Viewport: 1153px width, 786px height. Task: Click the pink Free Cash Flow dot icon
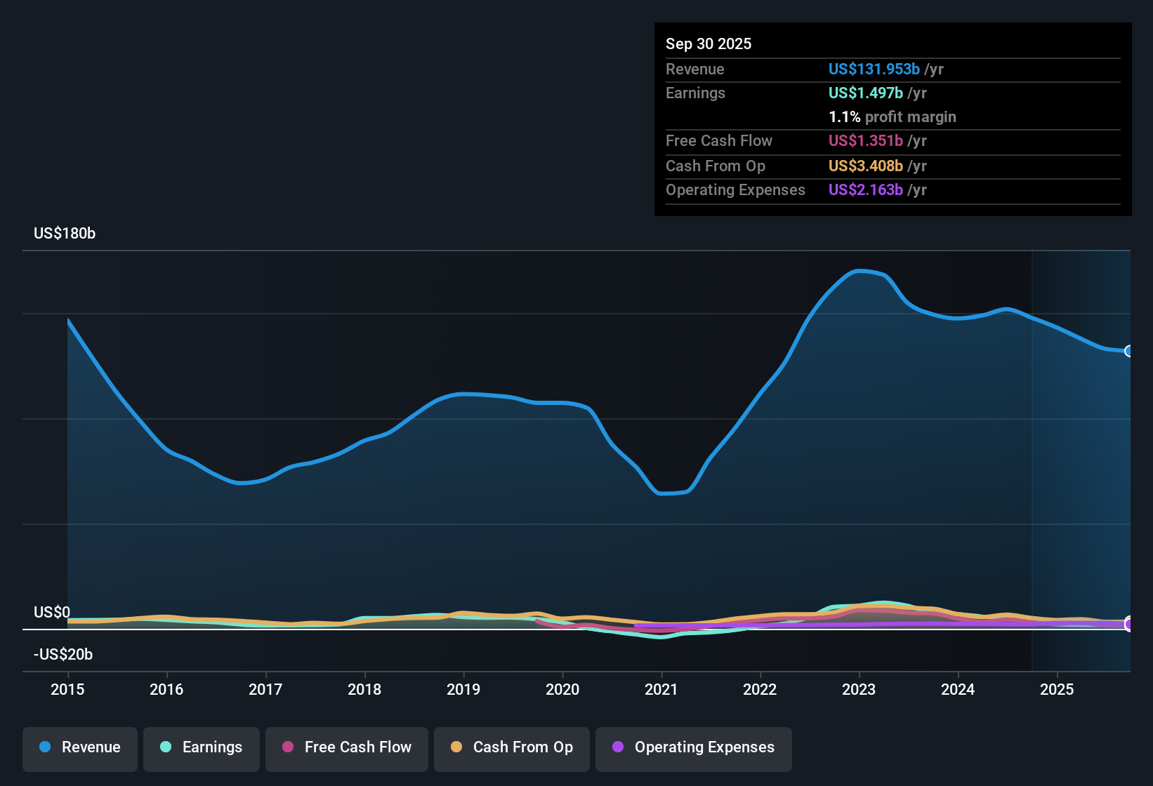click(287, 747)
